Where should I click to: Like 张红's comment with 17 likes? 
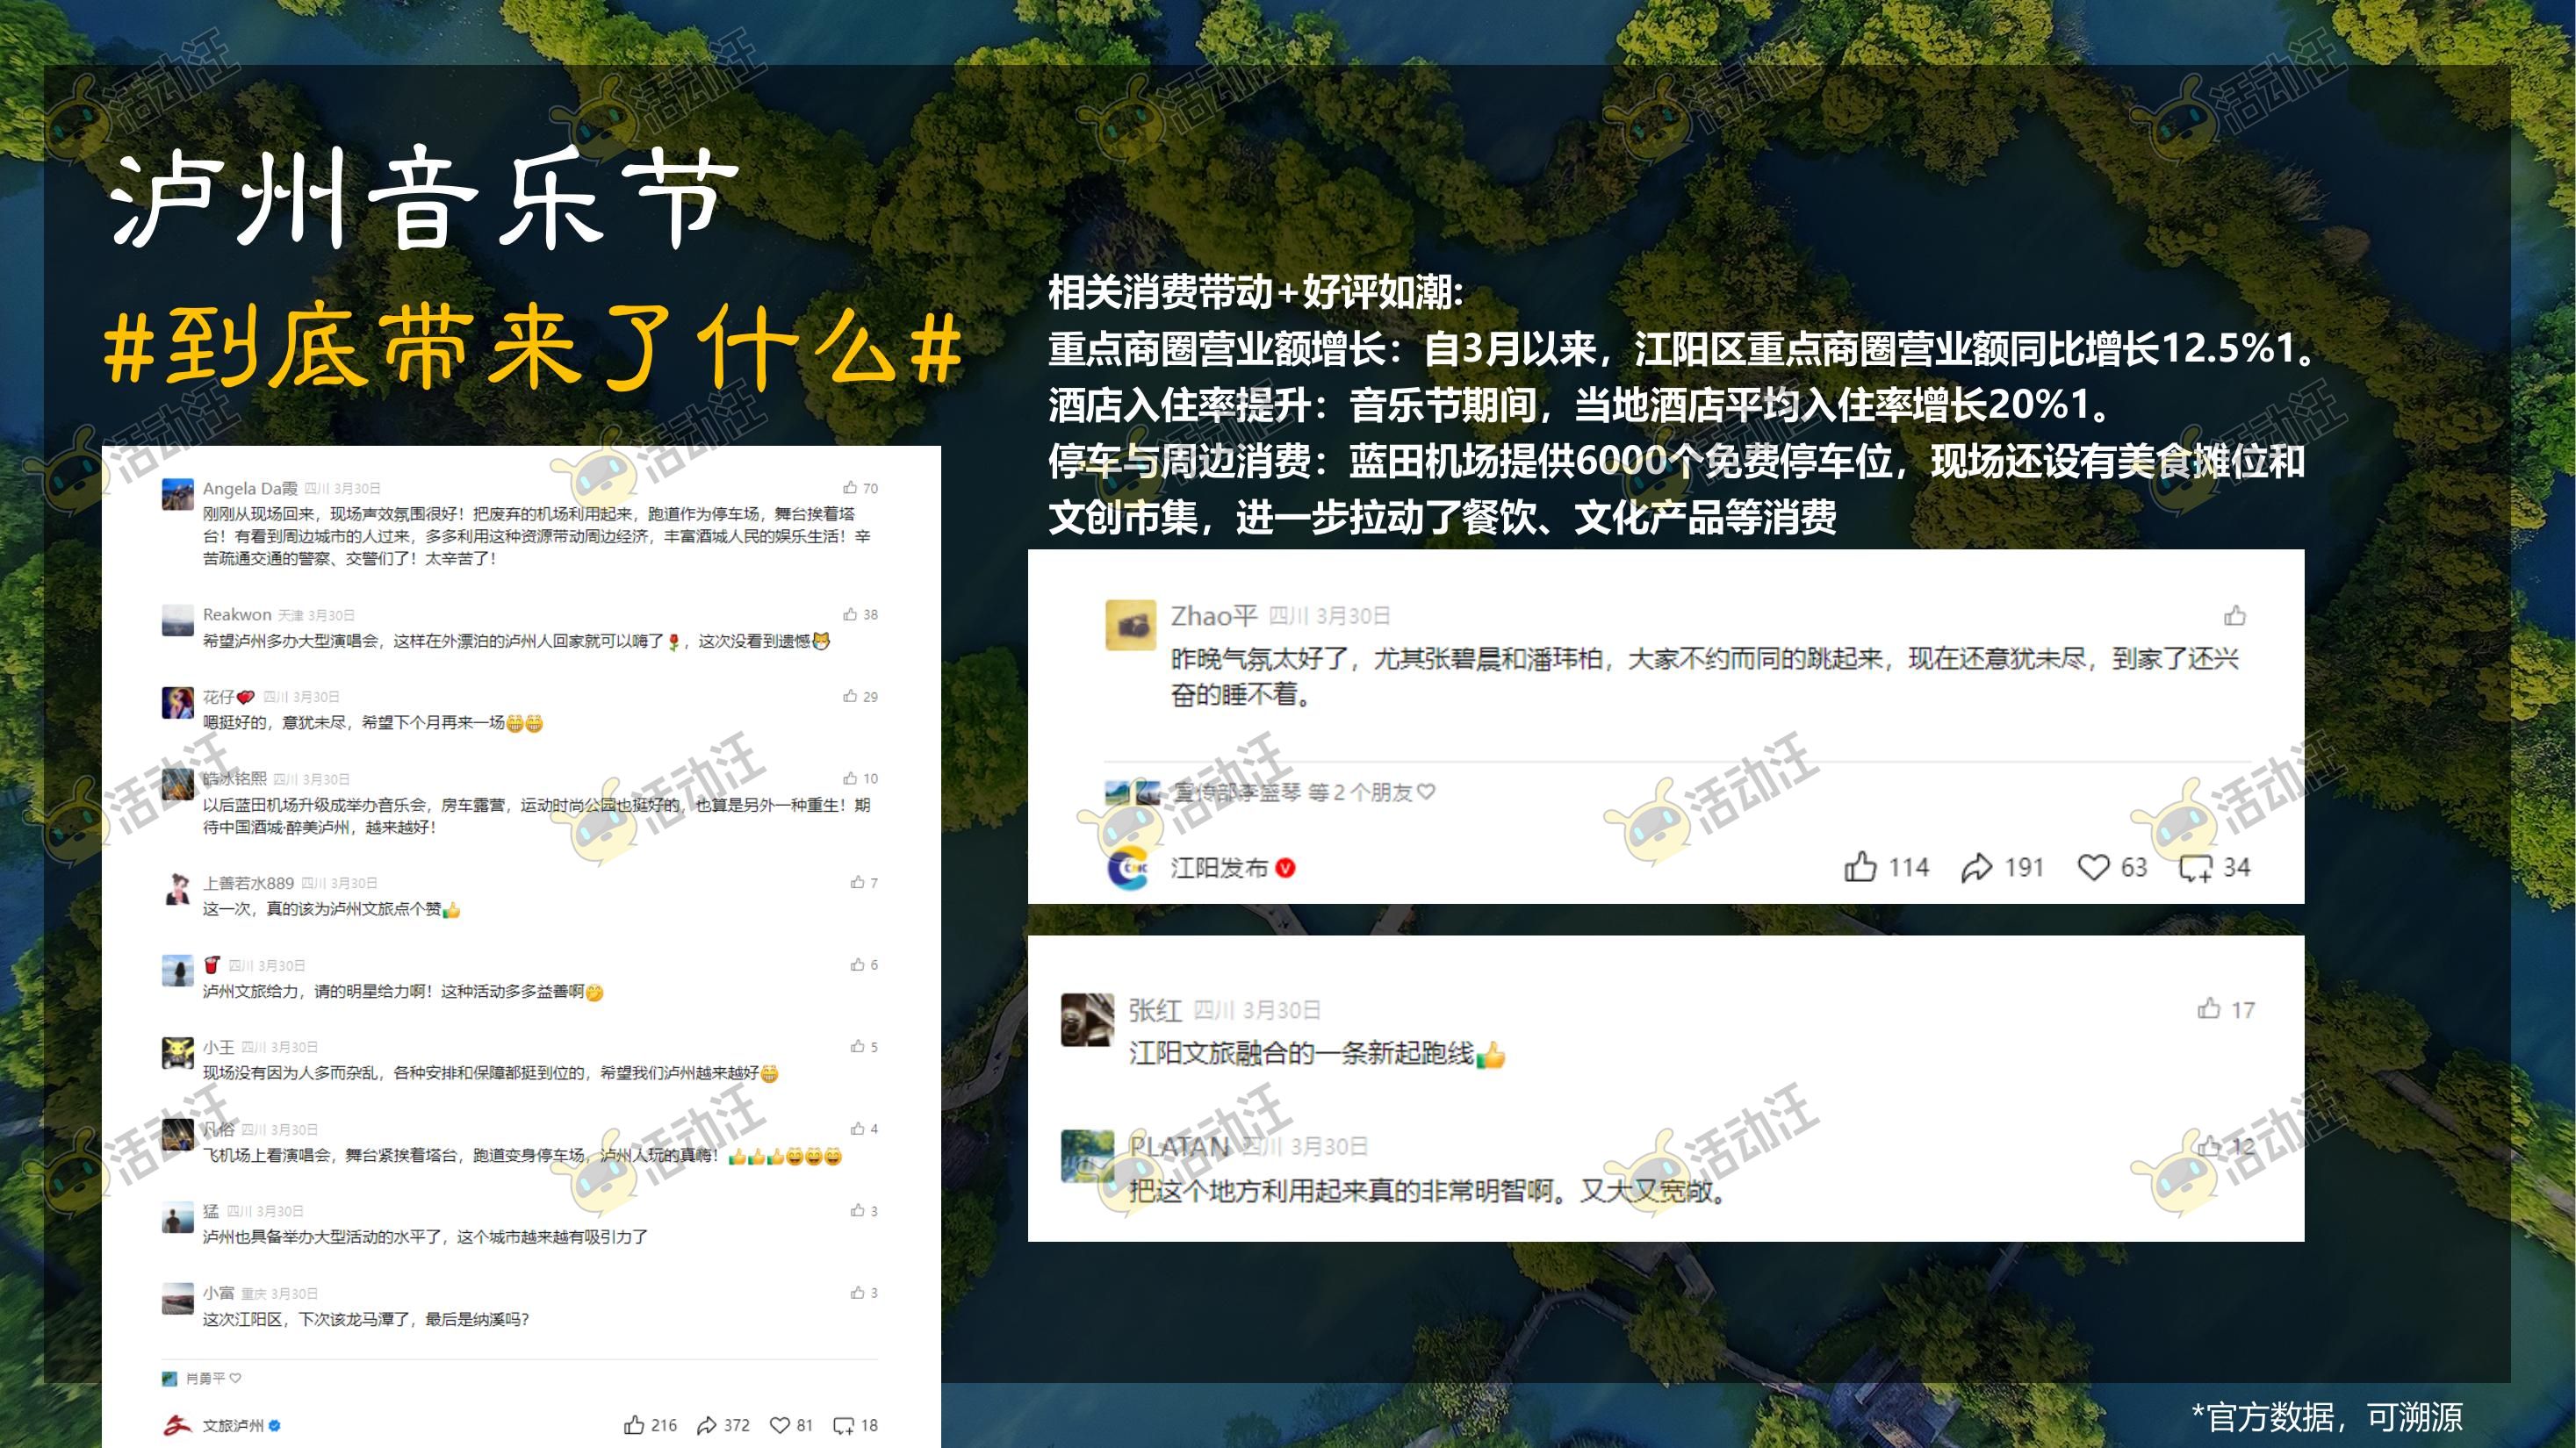tap(2209, 1008)
